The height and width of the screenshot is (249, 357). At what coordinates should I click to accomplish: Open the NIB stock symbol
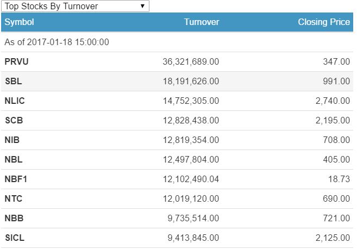[x=12, y=140]
